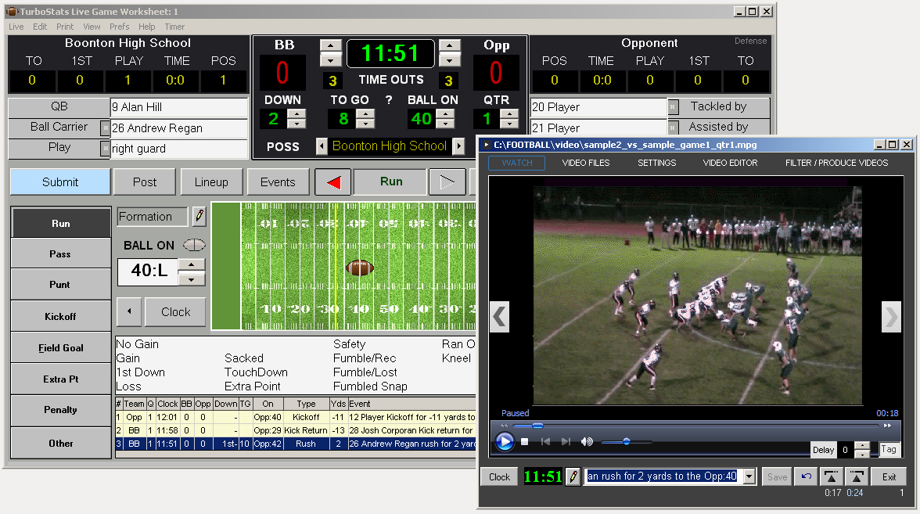
Task: Select the Kickoff play type
Action: pyautogui.click(x=60, y=316)
